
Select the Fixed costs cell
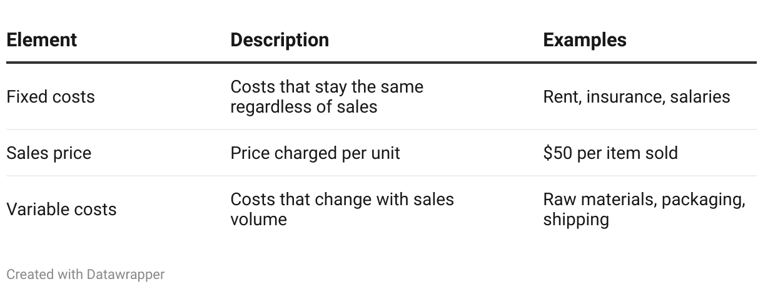(51, 97)
